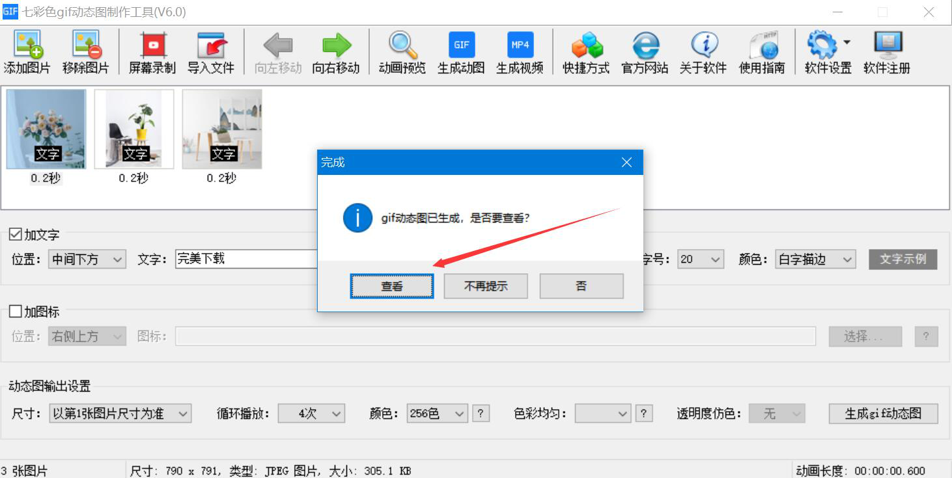Click the ? button beside 选择...
952x478 pixels.
coord(926,336)
